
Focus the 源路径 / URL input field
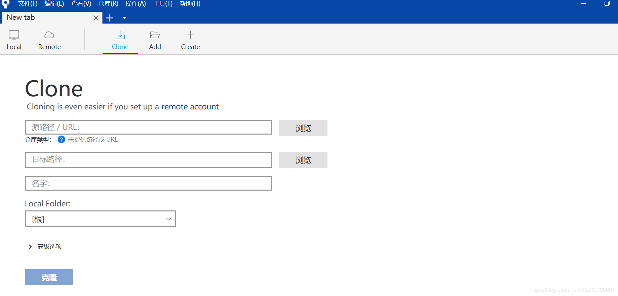coord(148,127)
